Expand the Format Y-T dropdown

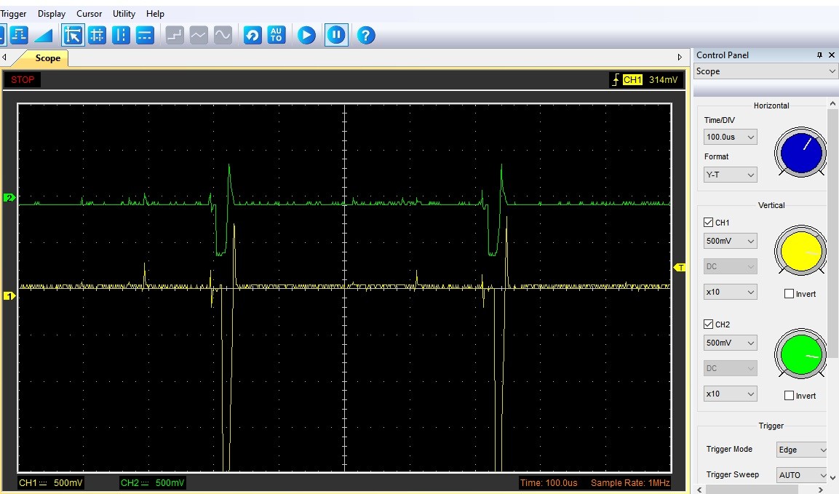click(x=730, y=175)
